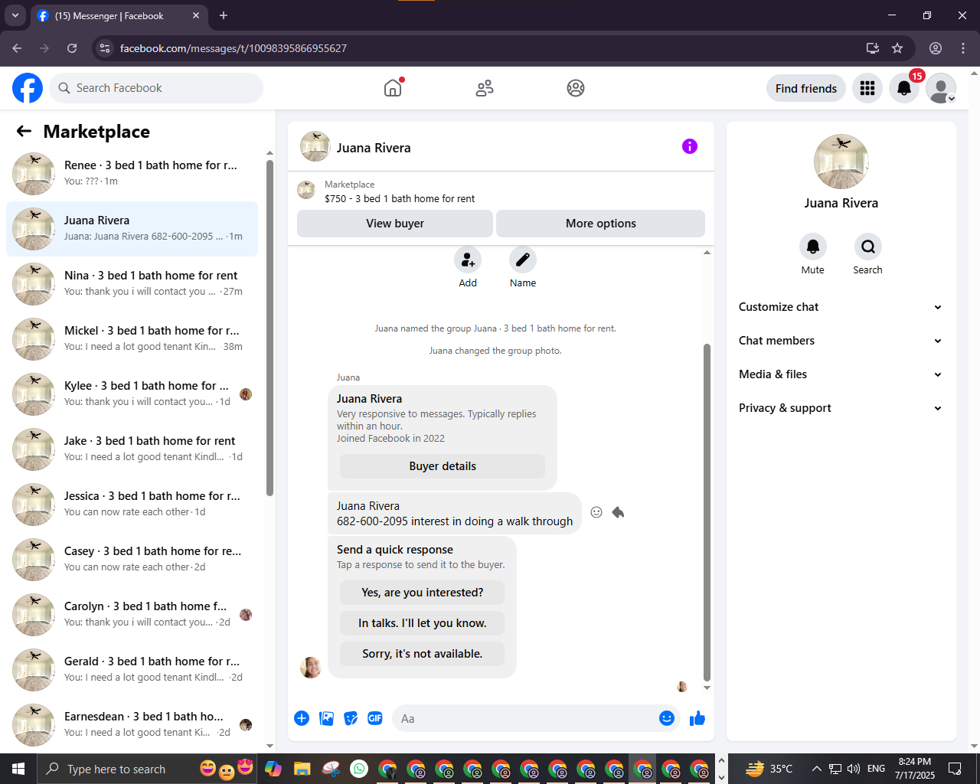This screenshot has width=980, height=784.
Task: Open Jessica conversation in the list
Action: click(x=132, y=505)
